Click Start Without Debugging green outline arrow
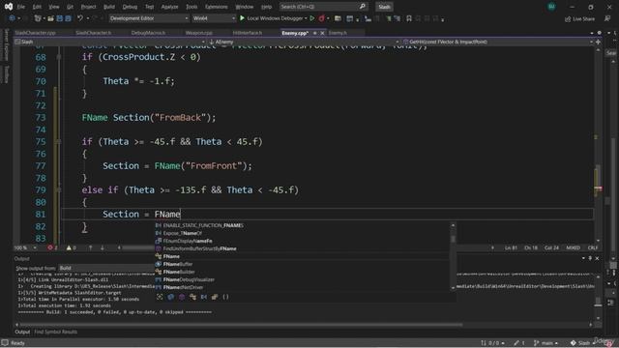This screenshot has width=619, height=348. 312,18
